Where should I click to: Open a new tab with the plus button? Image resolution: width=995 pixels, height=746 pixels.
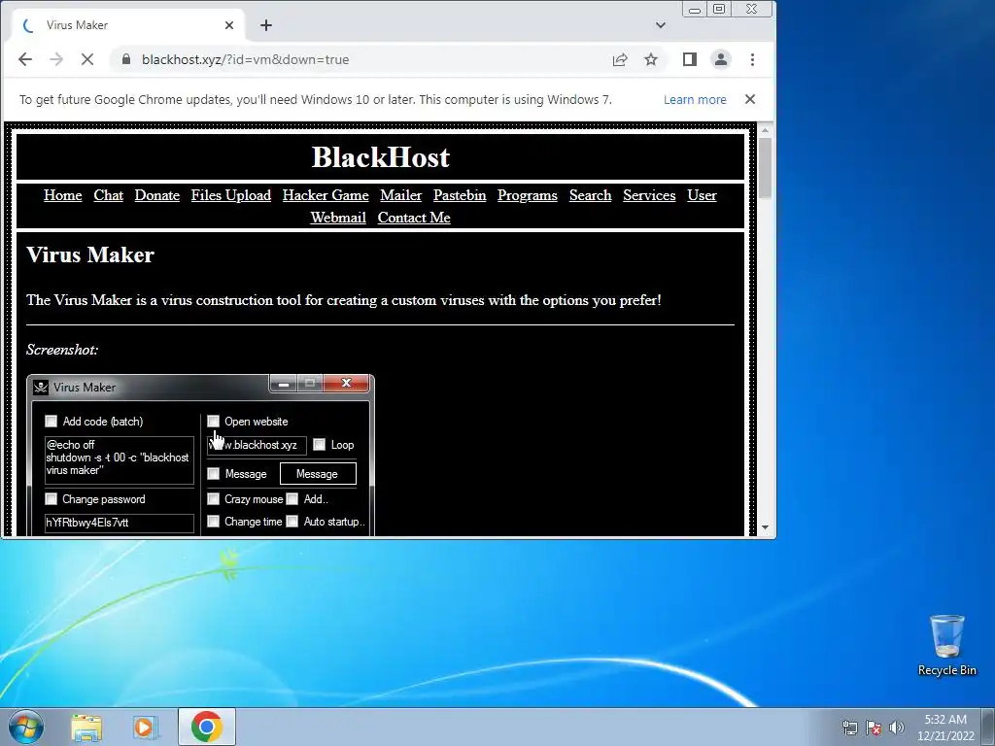[266, 25]
